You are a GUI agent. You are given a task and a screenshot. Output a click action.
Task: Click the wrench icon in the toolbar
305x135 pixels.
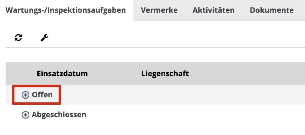pyautogui.click(x=45, y=38)
